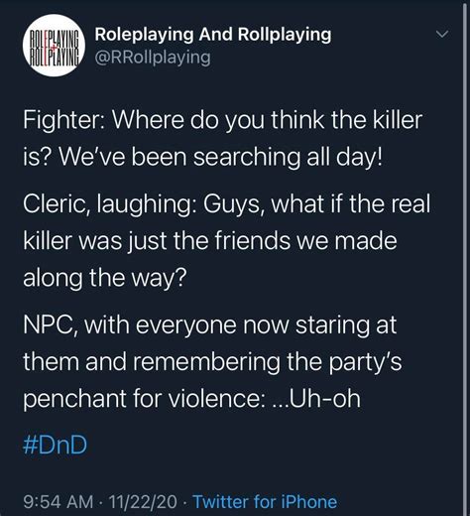Click the Twitter for iPhone source link
This screenshot has height=516, width=470.
[x=265, y=502]
